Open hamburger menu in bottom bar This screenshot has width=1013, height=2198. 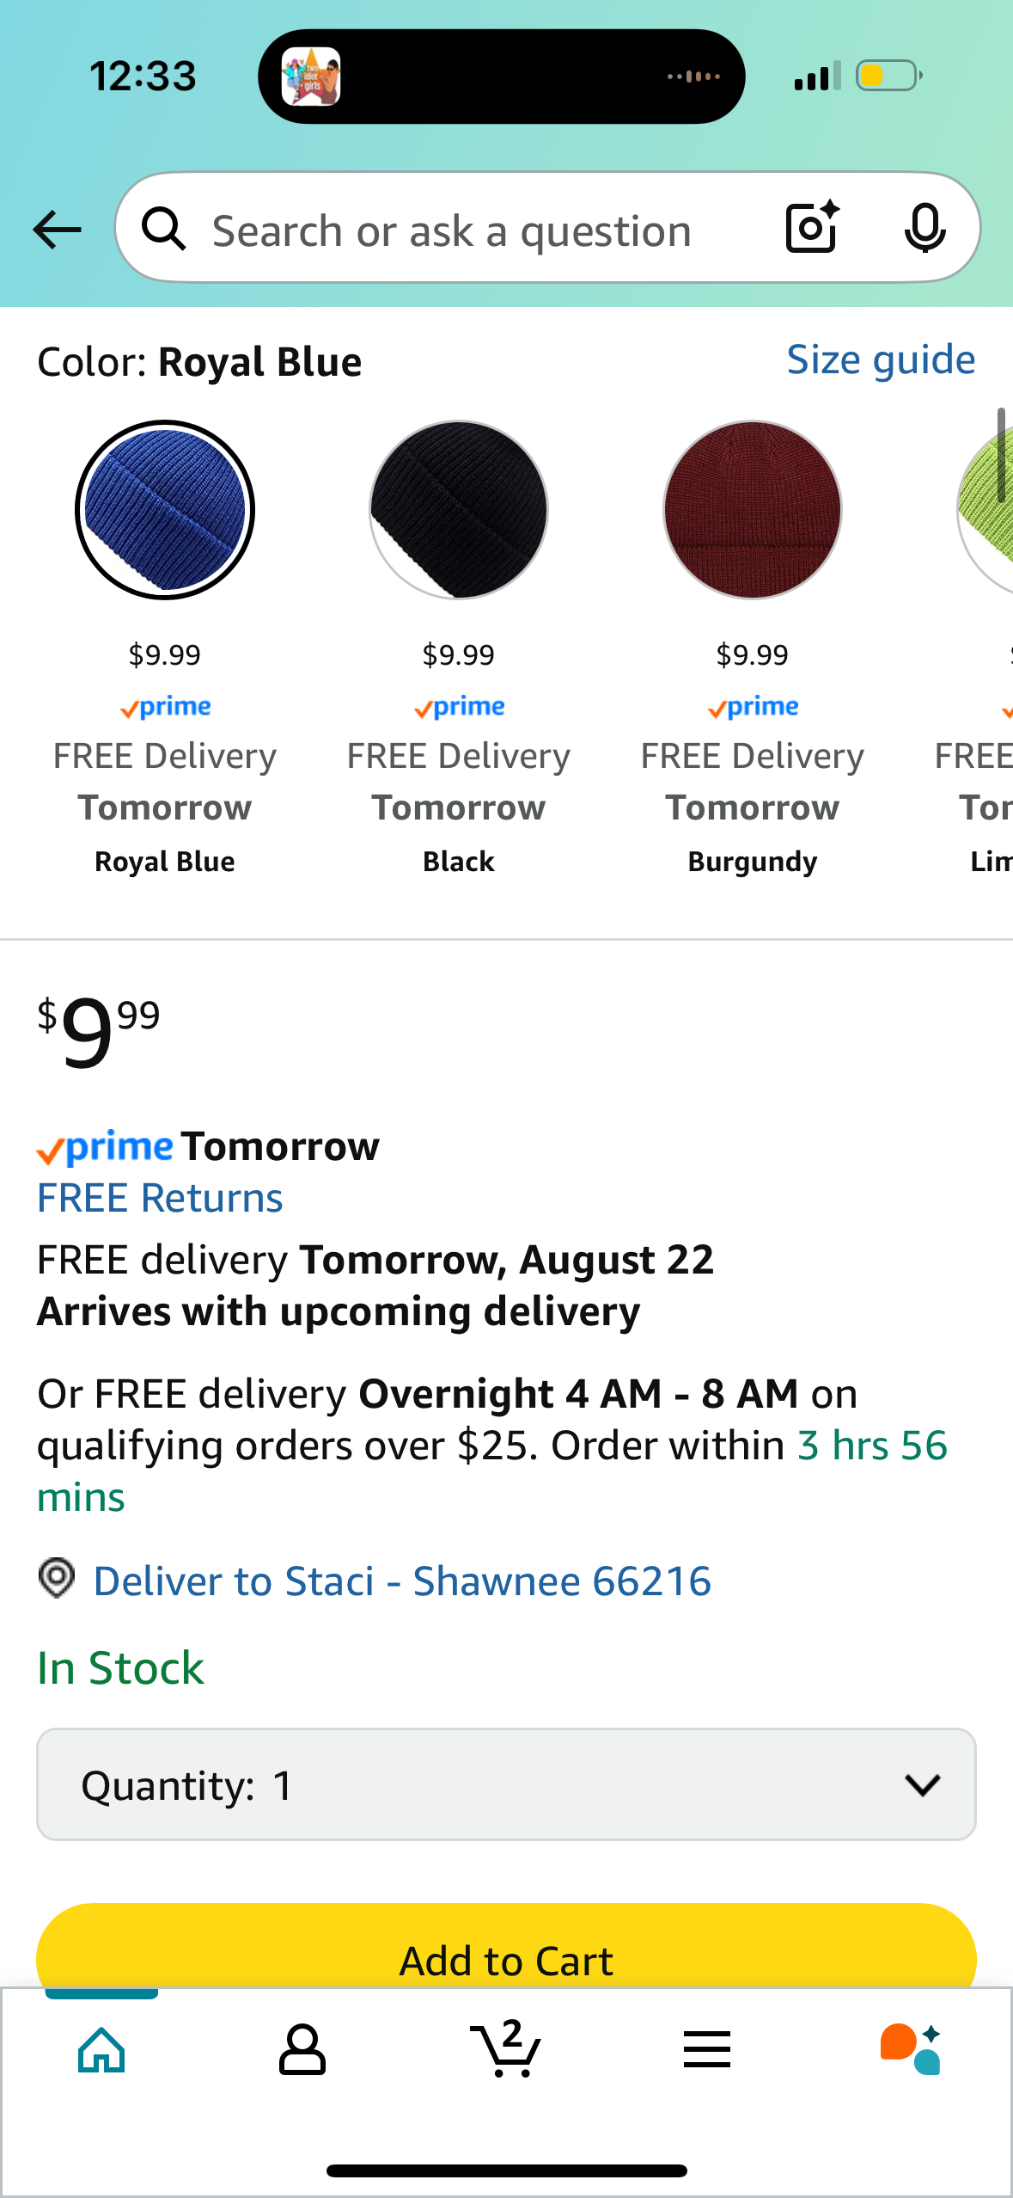point(707,2050)
